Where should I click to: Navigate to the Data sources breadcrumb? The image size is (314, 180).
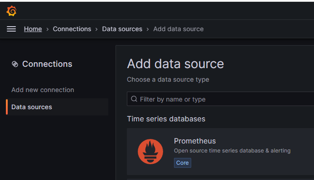click(122, 29)
